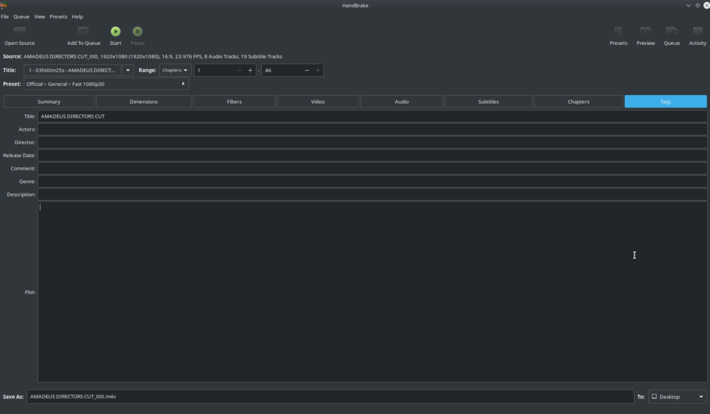The height and width of the screenshot is (414, 710).
Task: Click into the Release Date field
Action: coord(372,156)
